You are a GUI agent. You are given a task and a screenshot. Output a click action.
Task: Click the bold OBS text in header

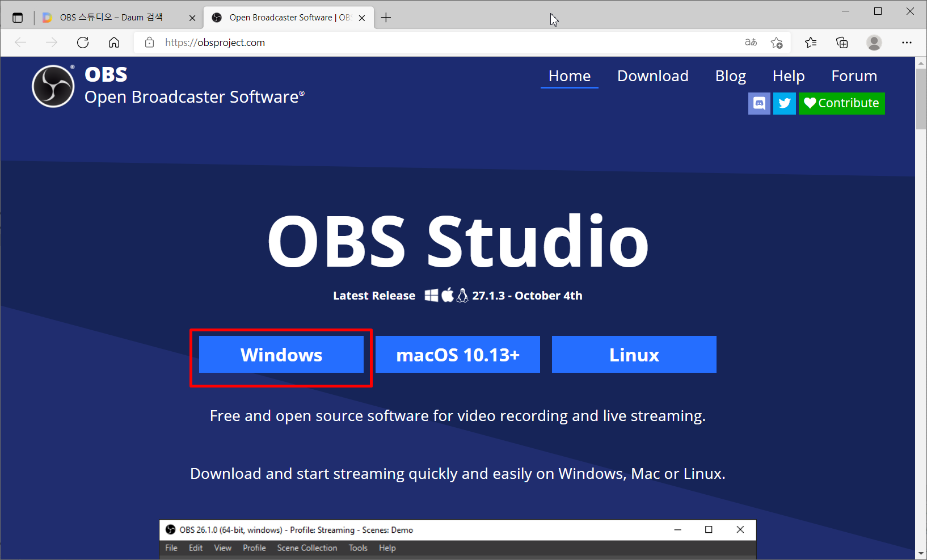click(x=106, y=74)
